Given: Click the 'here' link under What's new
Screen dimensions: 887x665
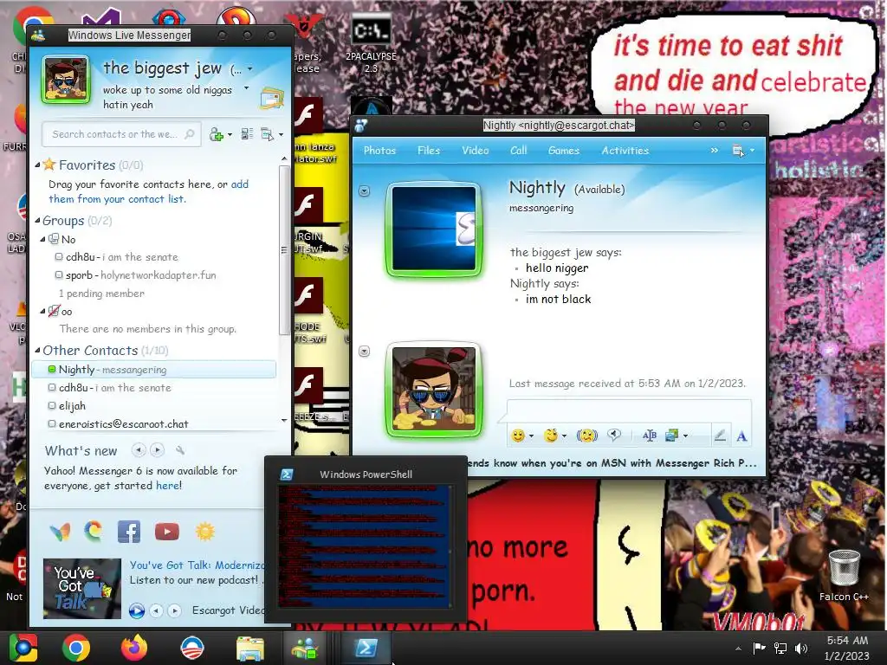Looking at the screenshot, I should [x=167, y=485].
